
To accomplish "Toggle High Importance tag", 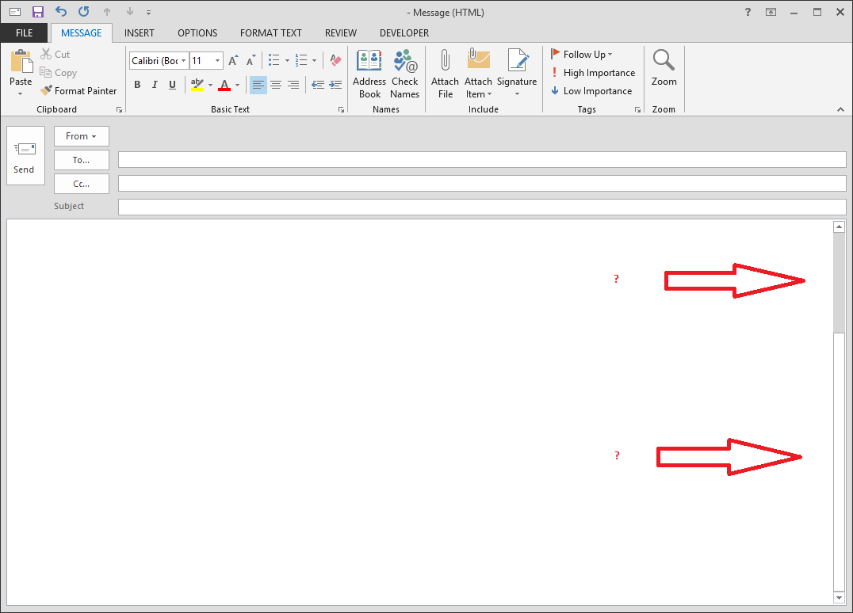I will tap(592, 73).
